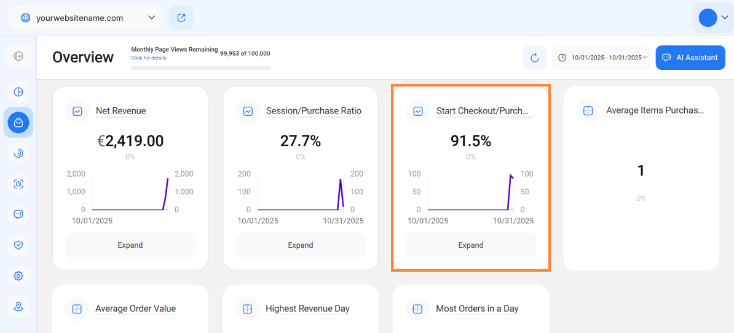Open the map pin location sidebar icon

pos(18,307)
